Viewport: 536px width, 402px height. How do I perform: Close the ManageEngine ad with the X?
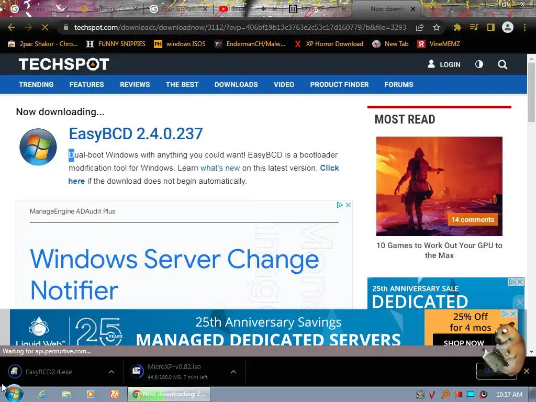coord(348,205)
